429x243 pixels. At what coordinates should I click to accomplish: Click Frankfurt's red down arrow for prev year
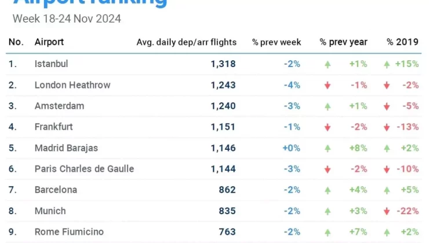pos(328,127)
